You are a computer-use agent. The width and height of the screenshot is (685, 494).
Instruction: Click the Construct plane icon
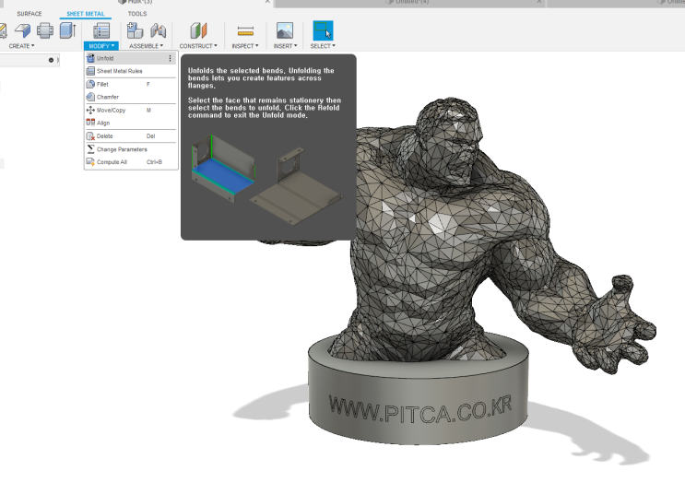(198, 30)
